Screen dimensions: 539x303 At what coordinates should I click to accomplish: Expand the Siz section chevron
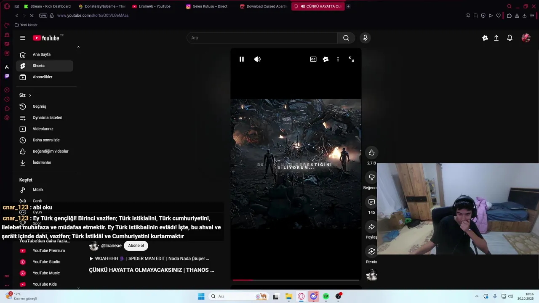click(30, 96)
